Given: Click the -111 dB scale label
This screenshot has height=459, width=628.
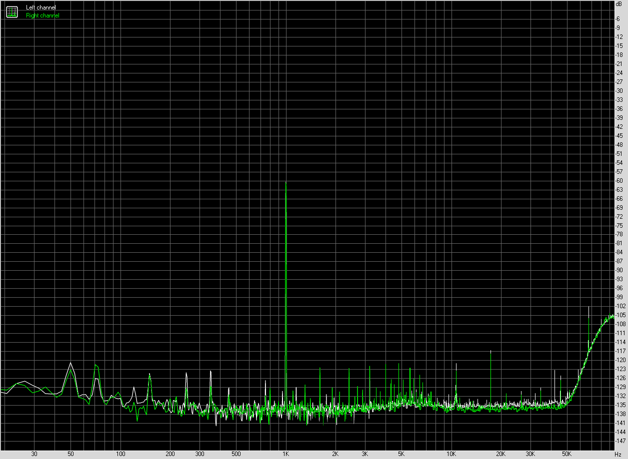Looking at the screenshot, I should coord(620,333).
